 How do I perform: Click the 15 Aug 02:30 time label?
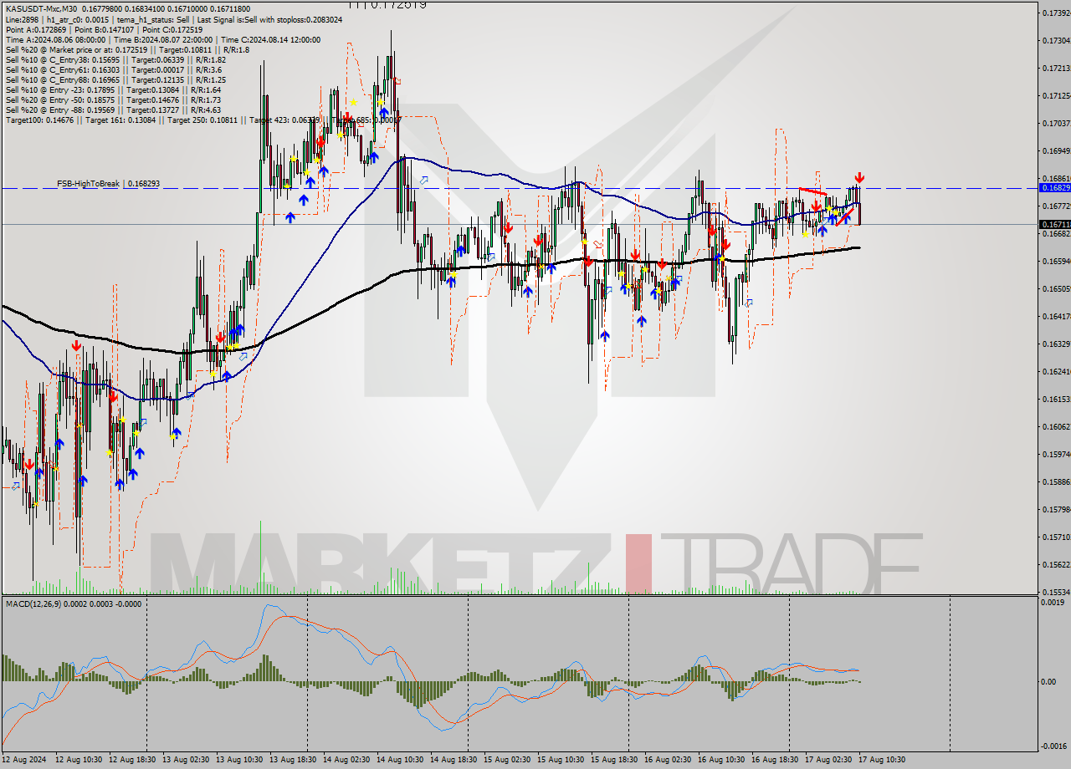click(x=507, y=759)
